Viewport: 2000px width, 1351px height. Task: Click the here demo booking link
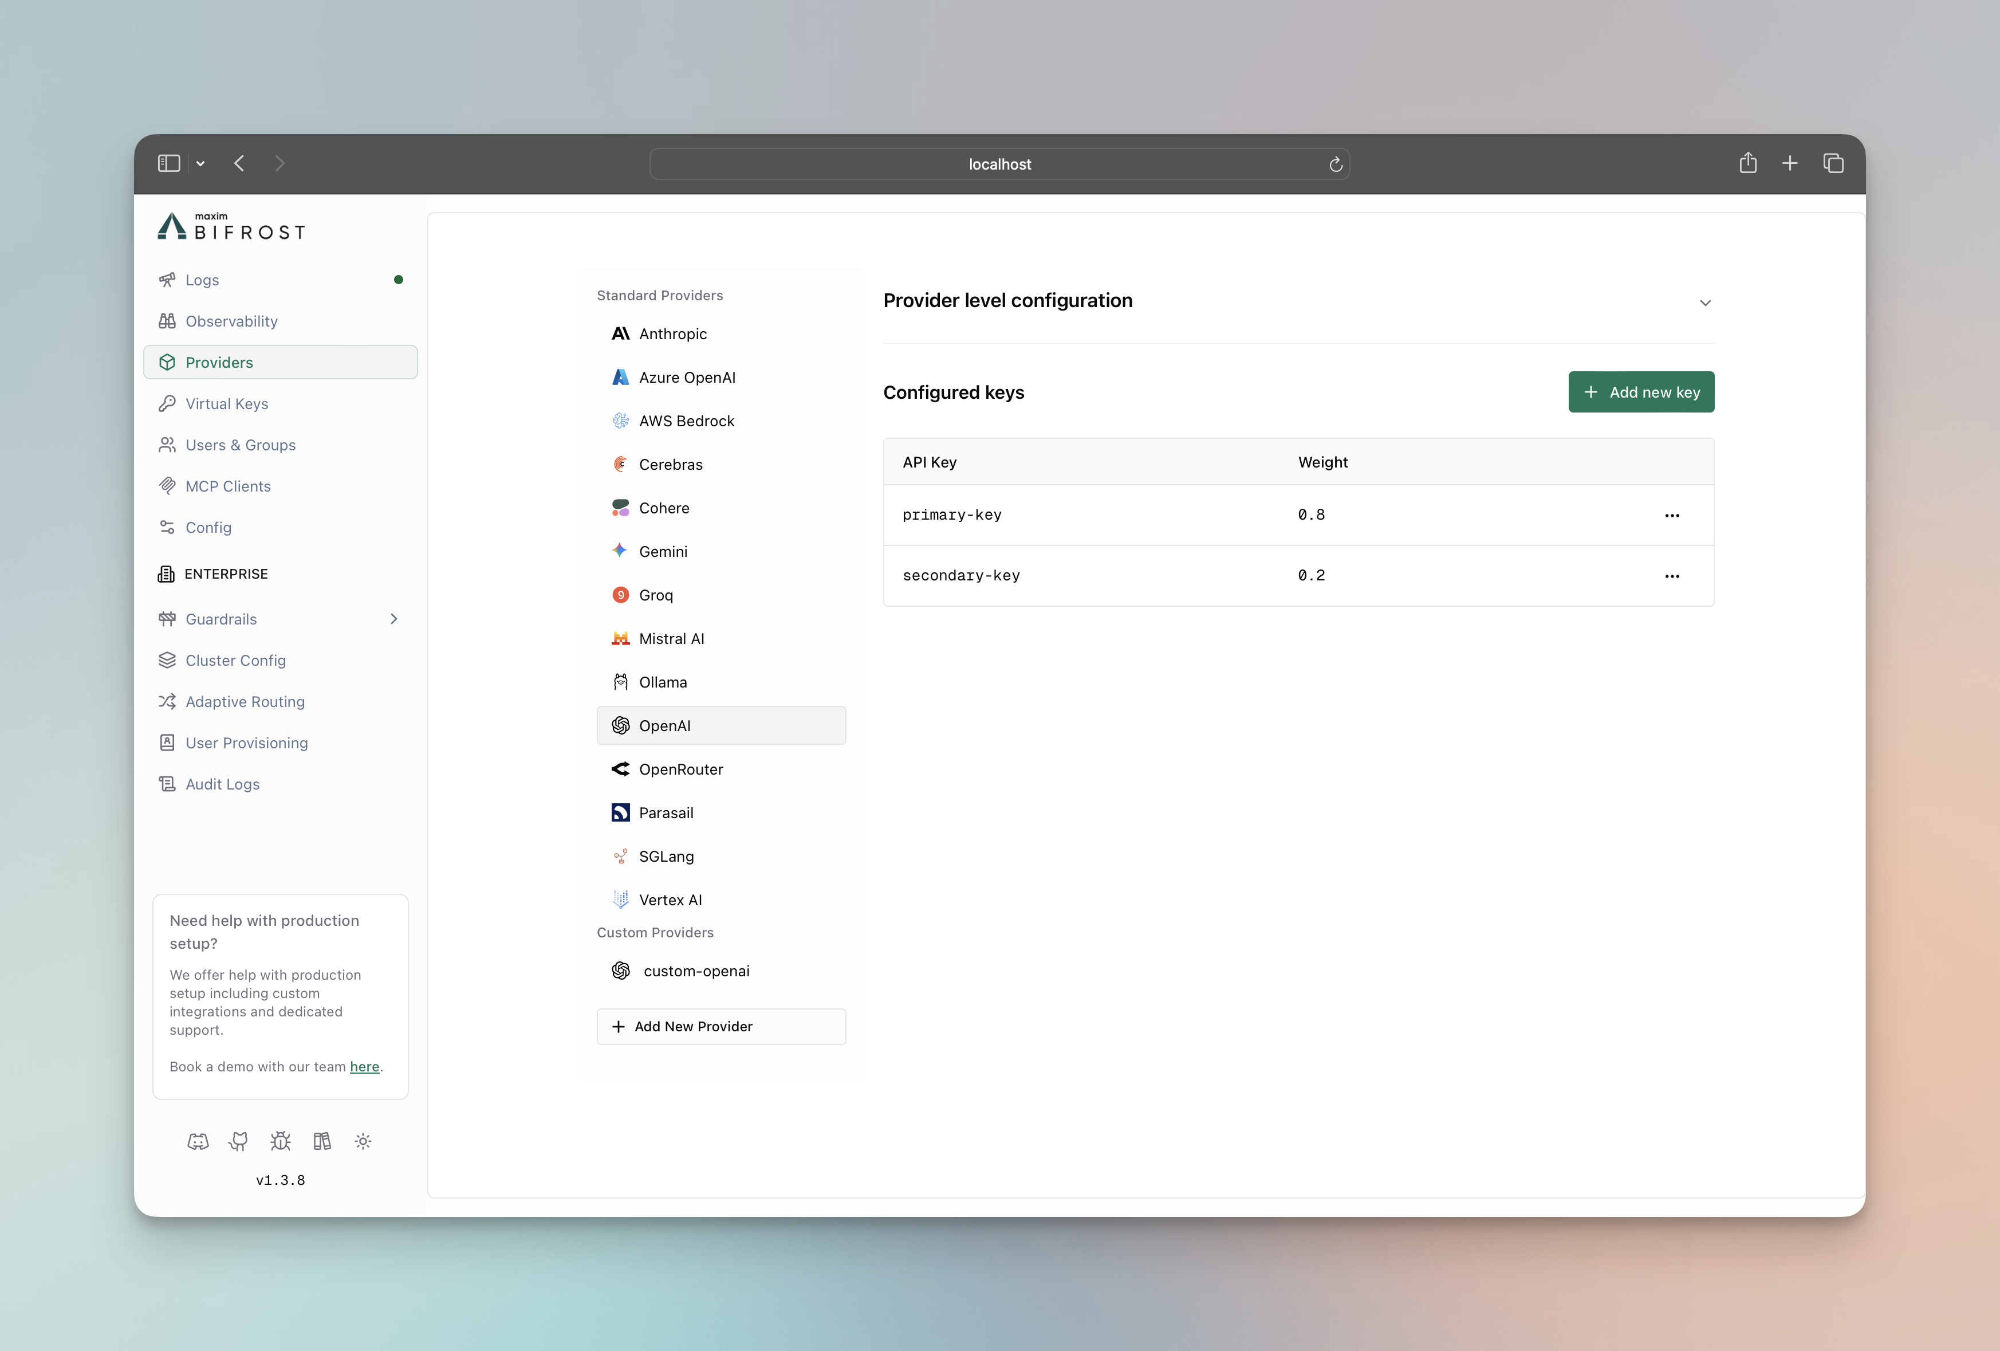coord(365,1067)
